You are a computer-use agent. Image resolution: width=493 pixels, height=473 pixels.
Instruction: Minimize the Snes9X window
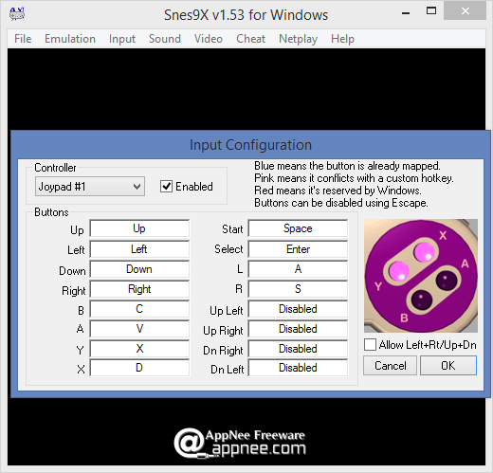click(406, 12)
